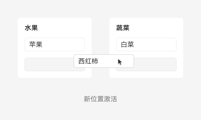Click blank area right of 水果 title
Viewport: 201px width, 120px height.
tap(64, 28)
